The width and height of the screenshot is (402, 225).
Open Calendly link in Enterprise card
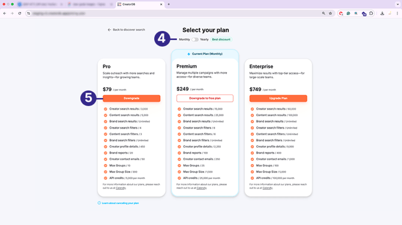pyautogui.click(x=268, y=188)
